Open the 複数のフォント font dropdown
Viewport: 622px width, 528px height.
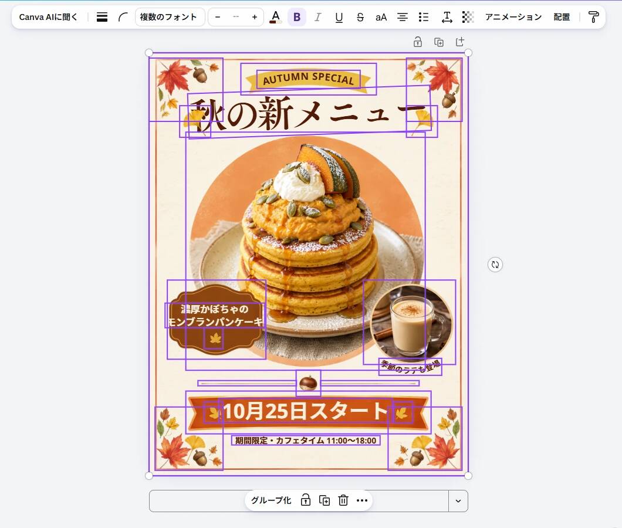click(x=170, y=17)
